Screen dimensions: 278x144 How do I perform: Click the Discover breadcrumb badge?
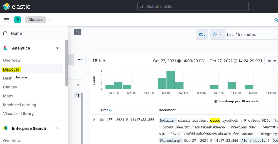tap(36, 20)
